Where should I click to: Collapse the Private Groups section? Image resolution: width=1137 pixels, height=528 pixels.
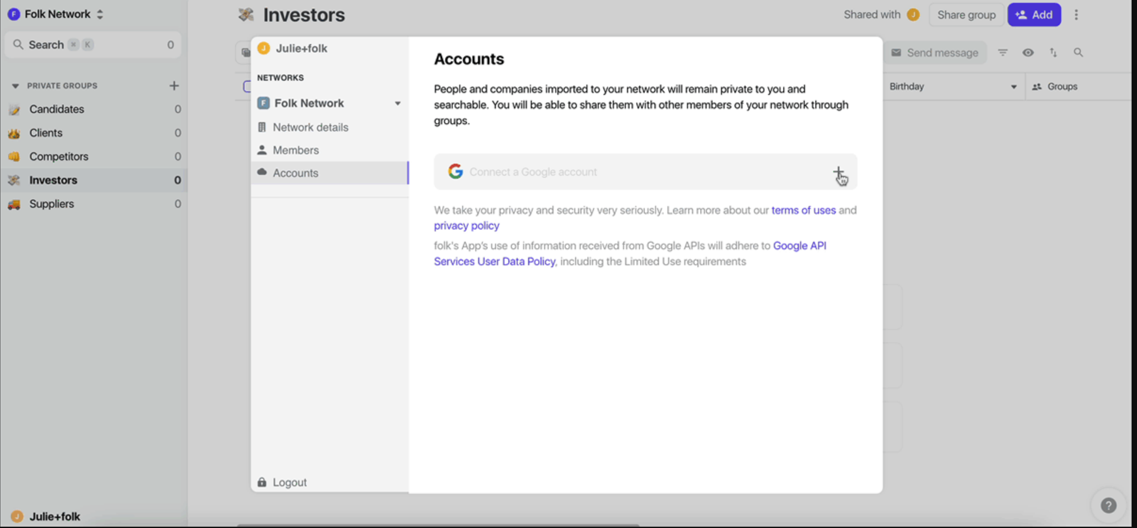click(x=15, y=86)
